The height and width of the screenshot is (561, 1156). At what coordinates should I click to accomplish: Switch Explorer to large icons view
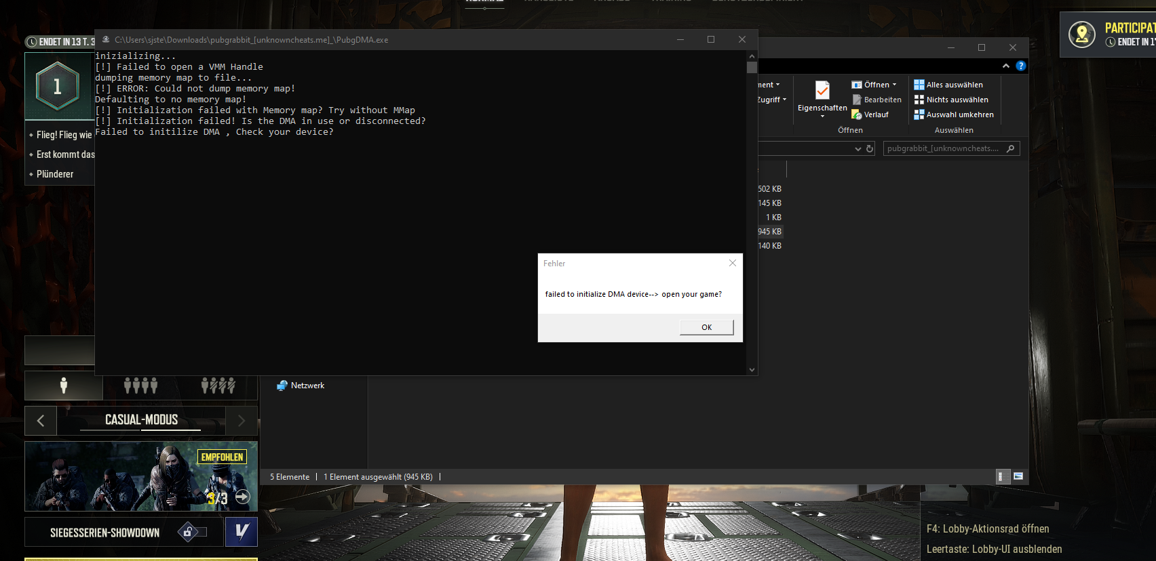(x=1018, y=476)
